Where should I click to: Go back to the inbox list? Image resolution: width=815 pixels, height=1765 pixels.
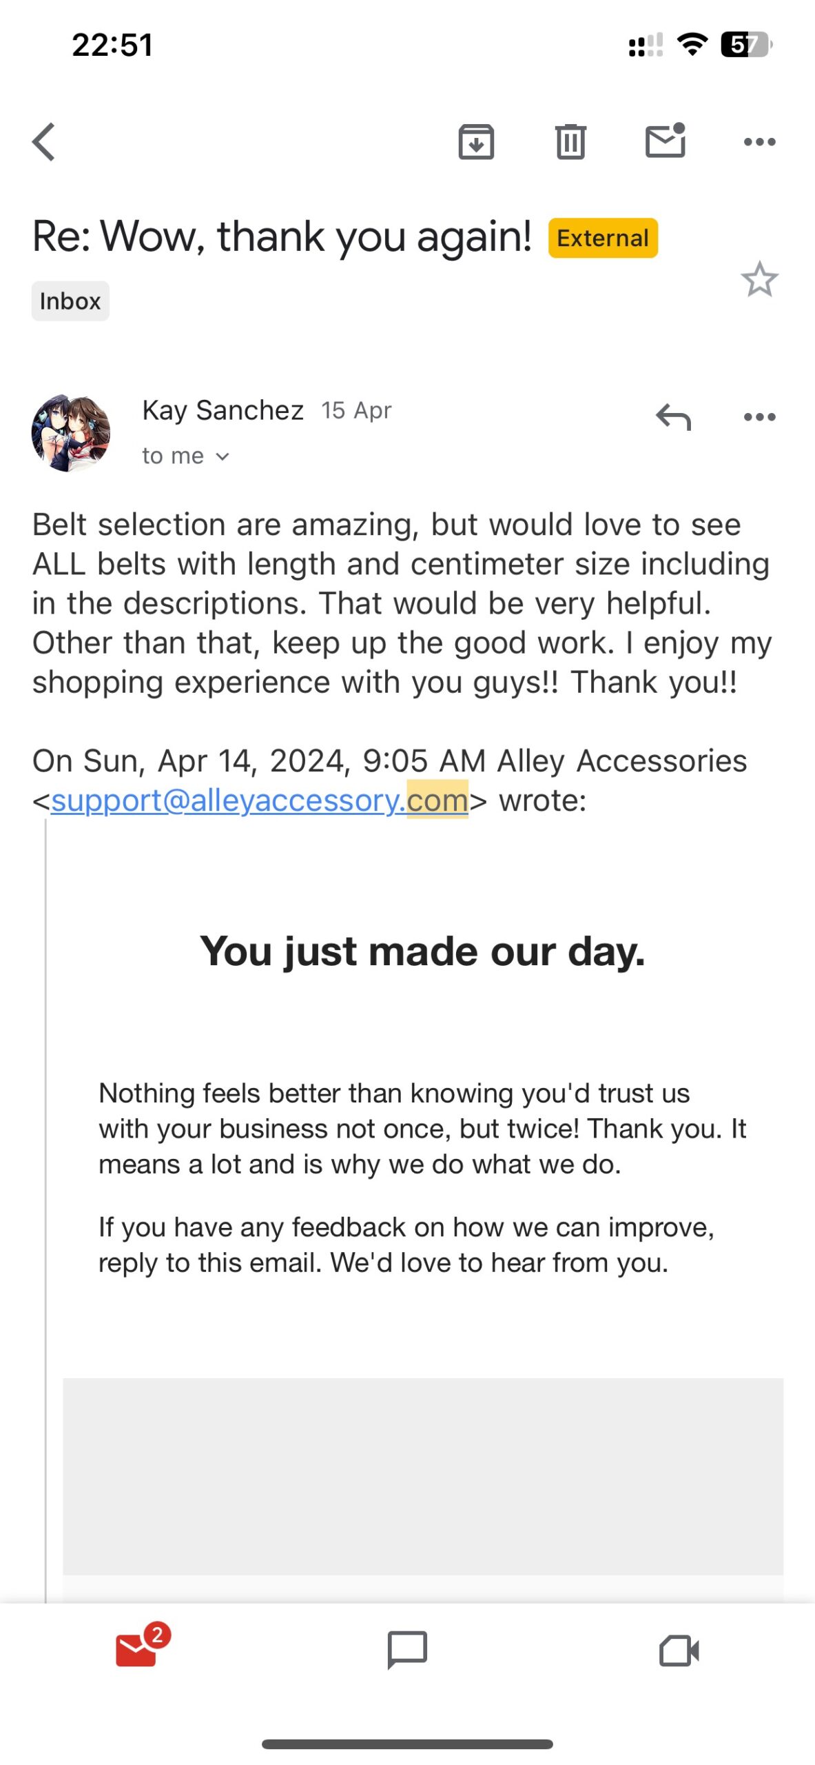43,141
